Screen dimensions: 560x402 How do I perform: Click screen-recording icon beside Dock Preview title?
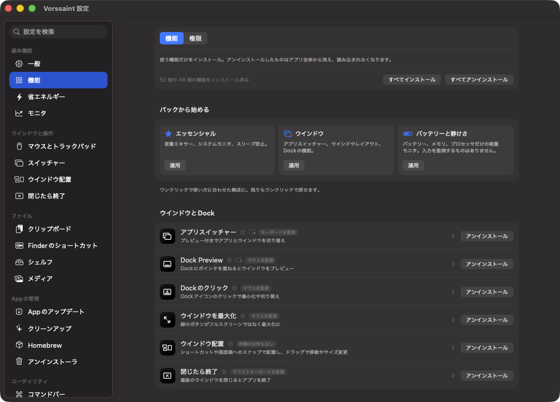tap(239, 260)
